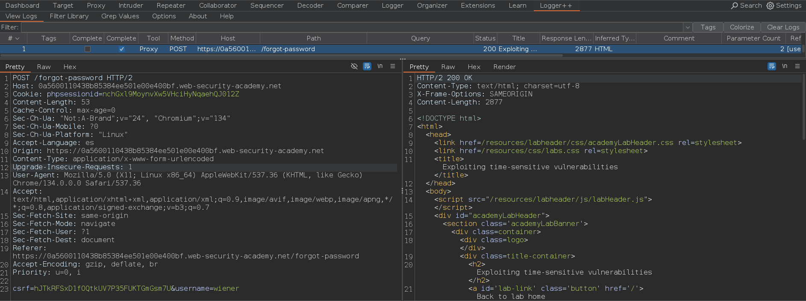Click the Colorize button
Viewport: 806px width, 301px height.
742,27
